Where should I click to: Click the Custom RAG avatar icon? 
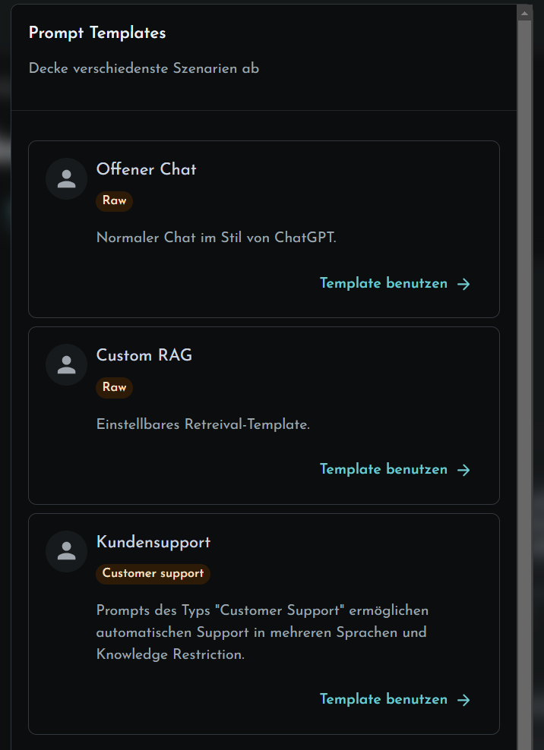pyautogui.click(x=67, y=365)
